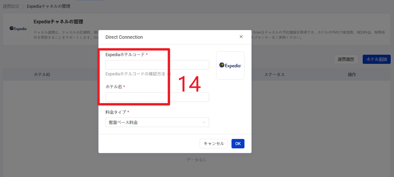The width and height of the screenshot is (394, 177).
Task: Click the chevron arrow in the 料金タイプ field
Action: tap(204, 122)
